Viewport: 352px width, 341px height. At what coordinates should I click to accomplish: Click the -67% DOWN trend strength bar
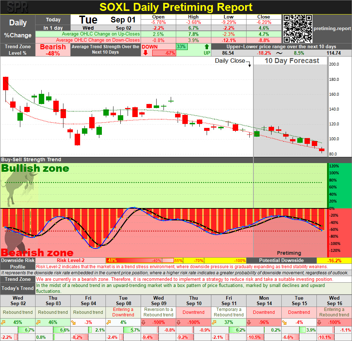[x=164, y=53]
